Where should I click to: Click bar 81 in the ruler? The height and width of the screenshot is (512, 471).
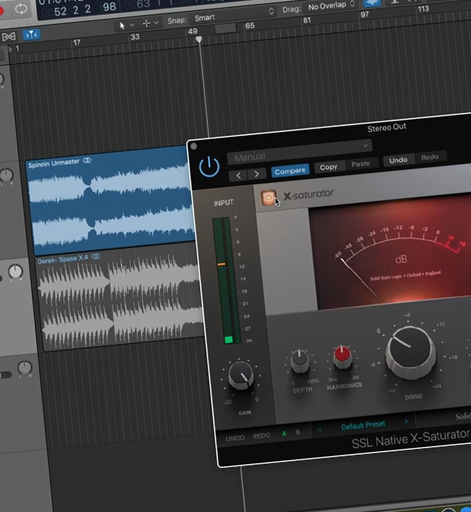pos(307,20)
